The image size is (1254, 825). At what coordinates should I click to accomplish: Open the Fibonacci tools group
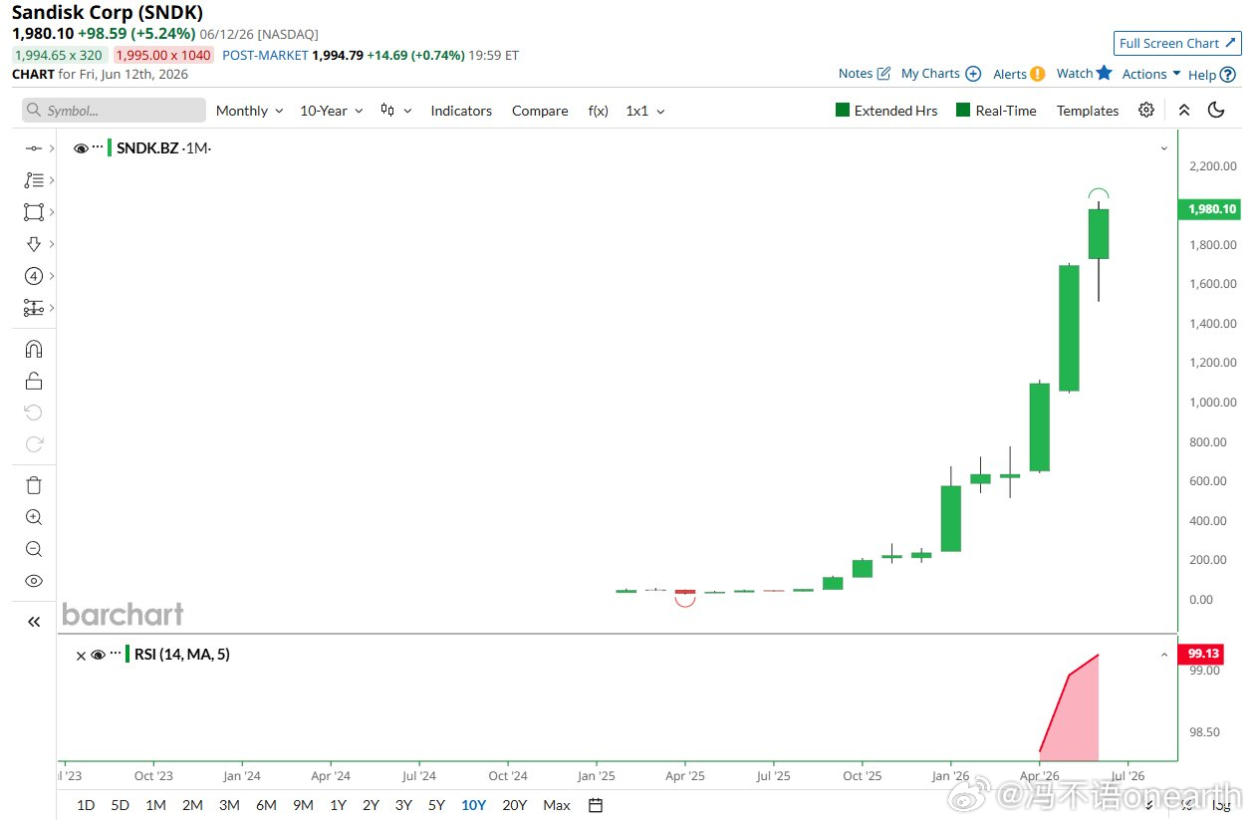tap(34, 180)
